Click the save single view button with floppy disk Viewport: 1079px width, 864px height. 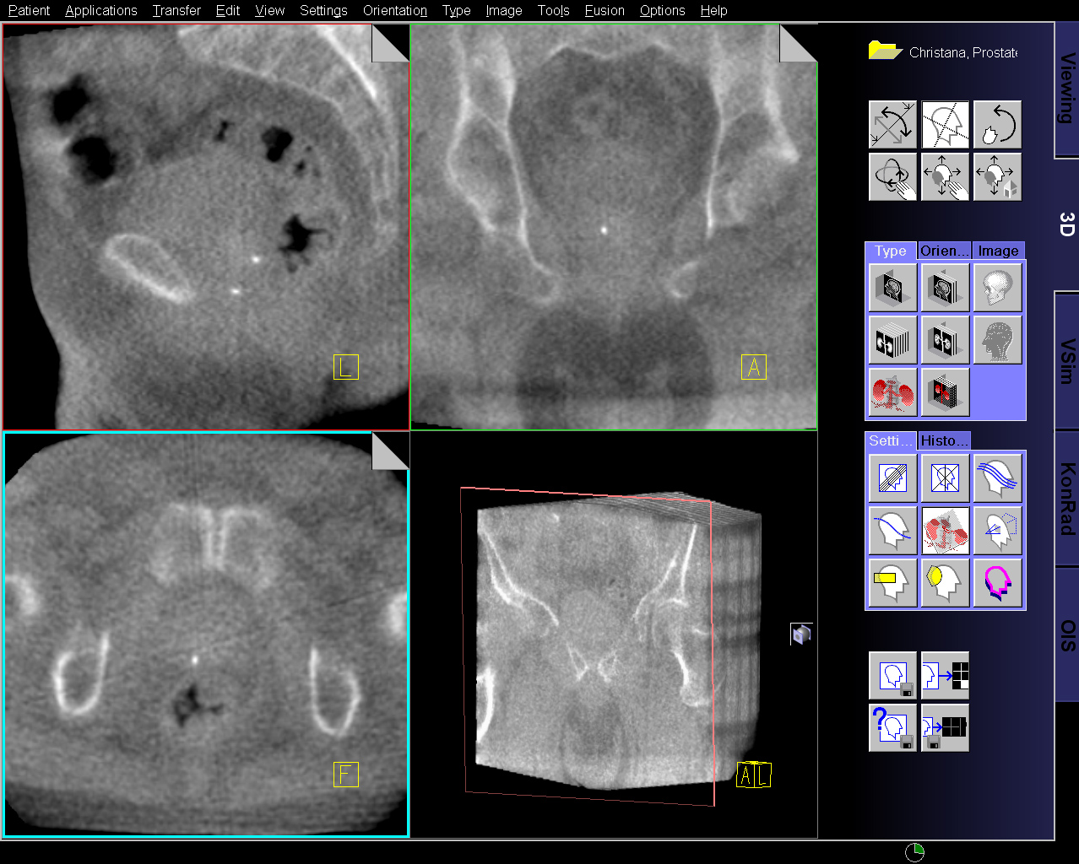click(x=892, y=675)
